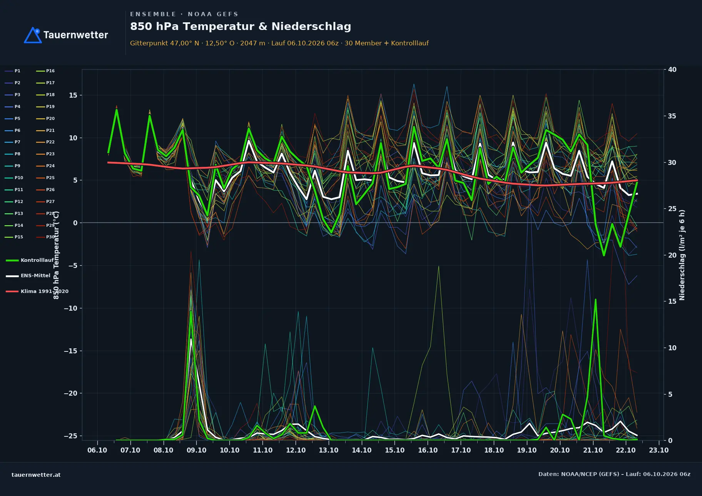Select the P5 legend entry

click(x=12, y=118)
